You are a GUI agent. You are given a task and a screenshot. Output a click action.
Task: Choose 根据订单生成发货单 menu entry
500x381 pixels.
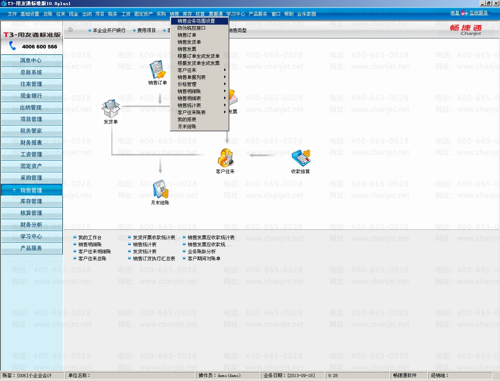click(x=200, y=56)
